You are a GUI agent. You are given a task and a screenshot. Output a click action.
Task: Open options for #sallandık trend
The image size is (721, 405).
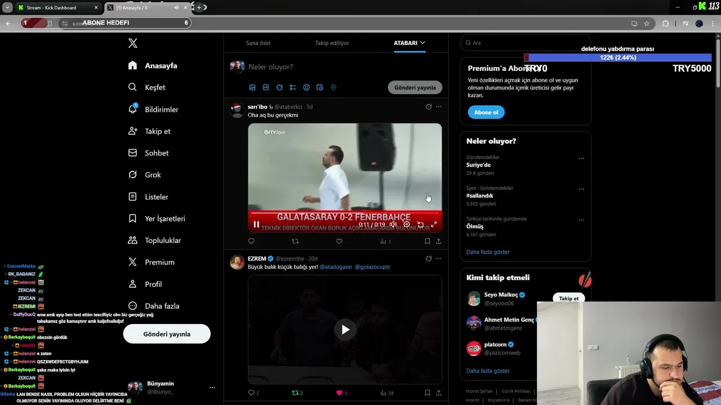[x=581, y=189]
